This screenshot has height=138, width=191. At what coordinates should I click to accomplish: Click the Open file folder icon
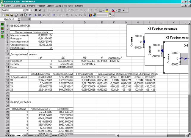(x=7, y=15)
